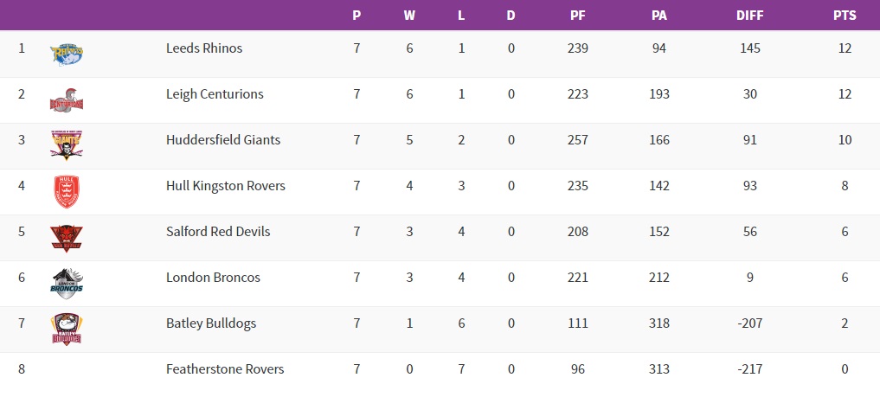Viewport: 880px width, 397px height.
Task: Click the Hull Kingston Rovers crest
Action: [67, 192]
